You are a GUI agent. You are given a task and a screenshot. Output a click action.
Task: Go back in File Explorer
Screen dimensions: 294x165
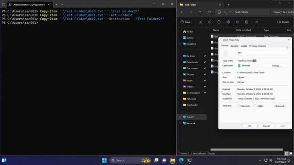182,12
